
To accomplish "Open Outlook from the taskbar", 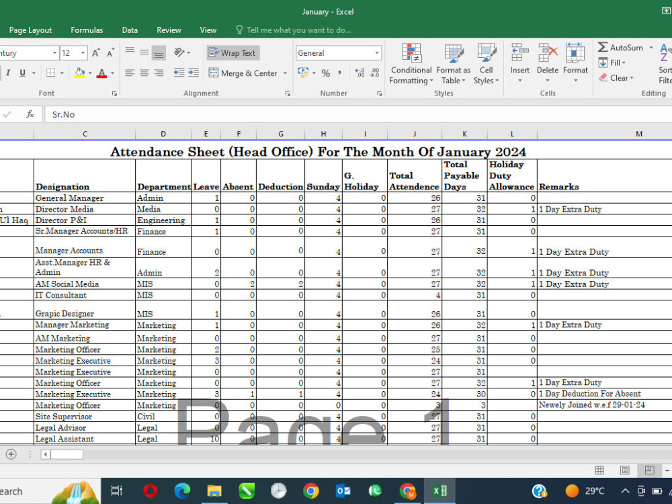I will tap(343, 491).
